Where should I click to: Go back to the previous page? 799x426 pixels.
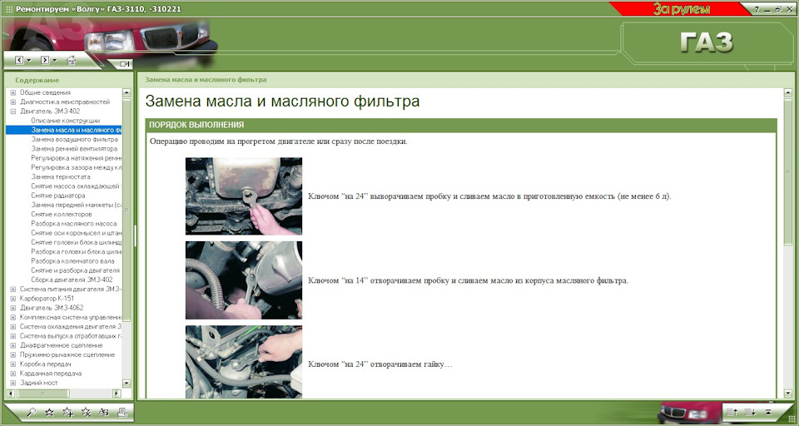[19, 60]
